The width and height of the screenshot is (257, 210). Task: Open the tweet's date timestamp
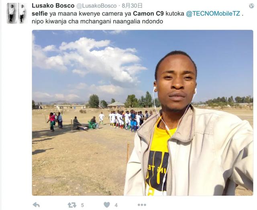[132, 6]
